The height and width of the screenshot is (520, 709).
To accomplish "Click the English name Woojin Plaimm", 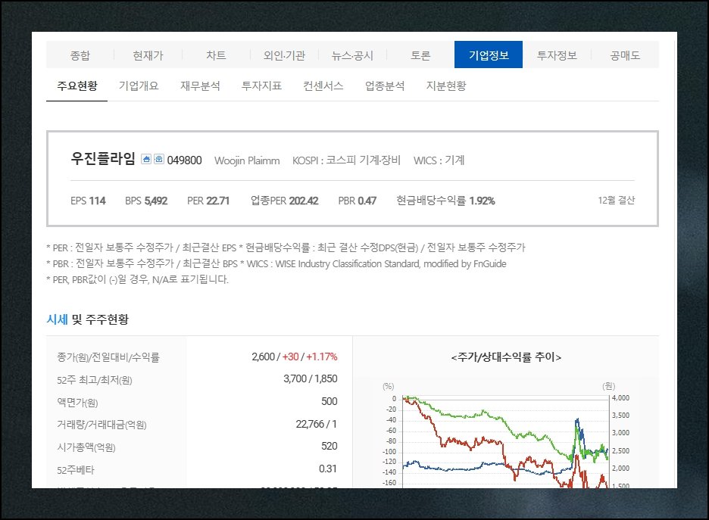I will [x=247, y=160].
